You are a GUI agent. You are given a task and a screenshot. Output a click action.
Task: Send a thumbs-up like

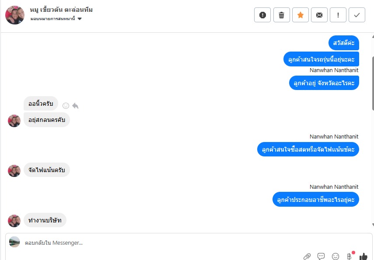[x=364, y=257]
